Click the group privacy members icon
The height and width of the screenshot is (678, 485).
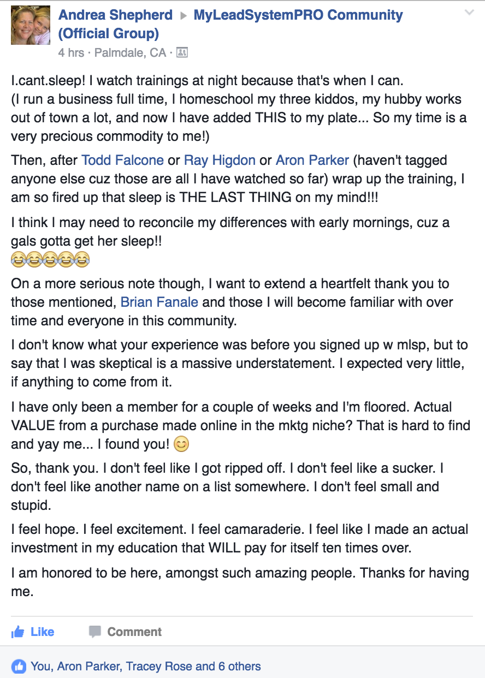182,52
